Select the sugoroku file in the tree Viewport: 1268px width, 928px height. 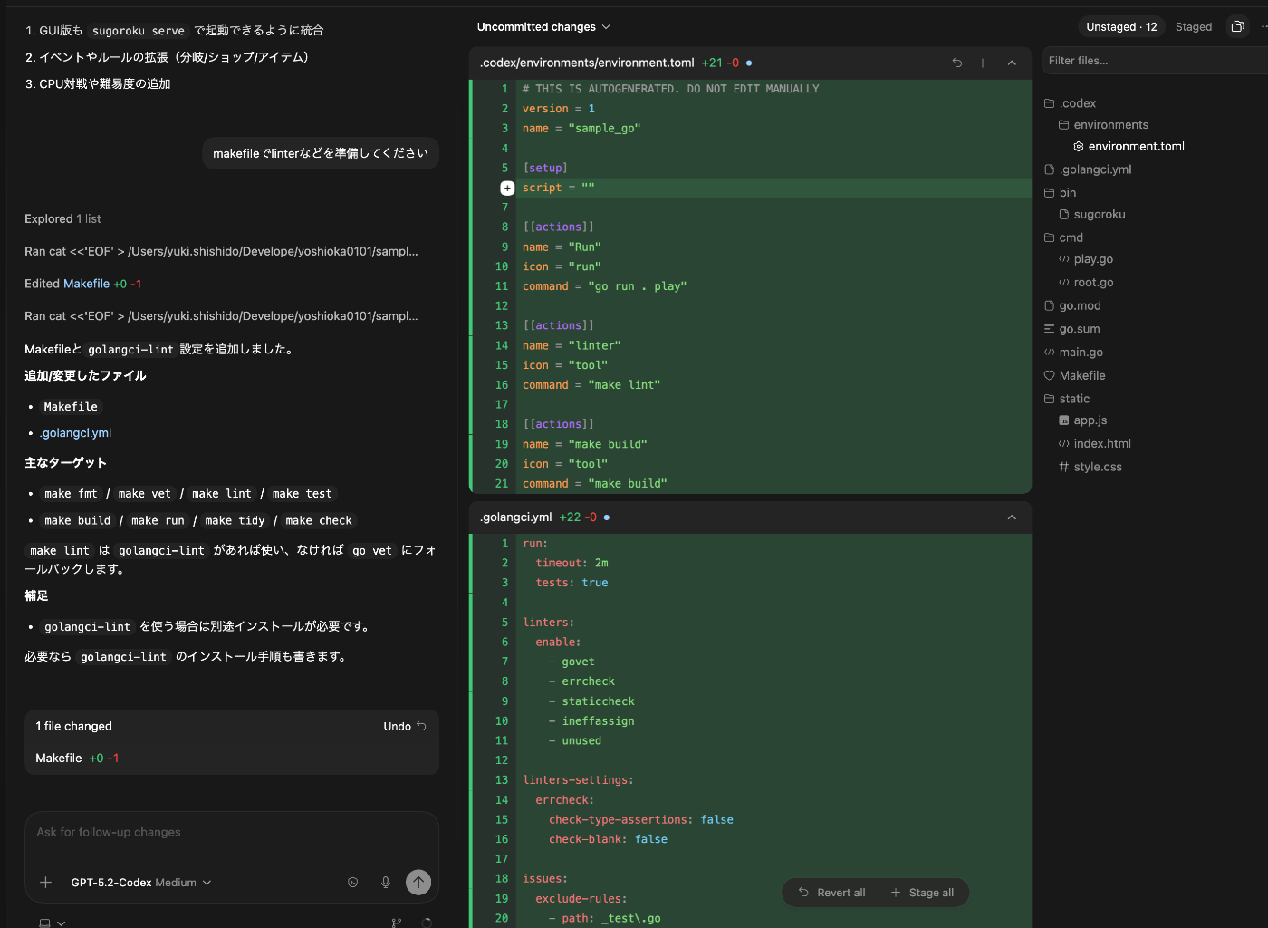point(1091,215)
